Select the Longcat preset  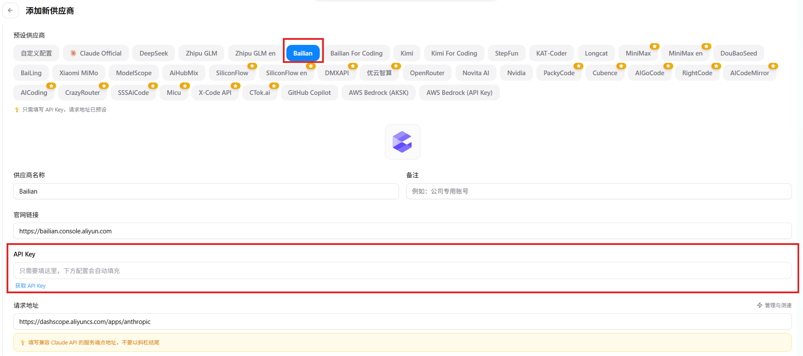coord(596,53)
